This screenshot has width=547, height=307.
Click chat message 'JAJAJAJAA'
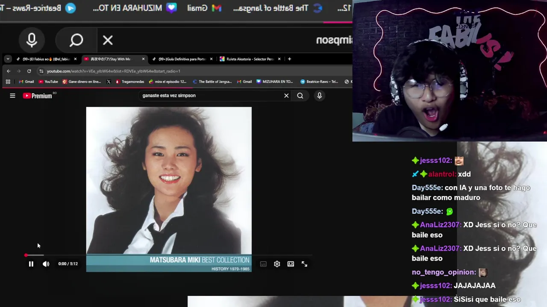475,286
